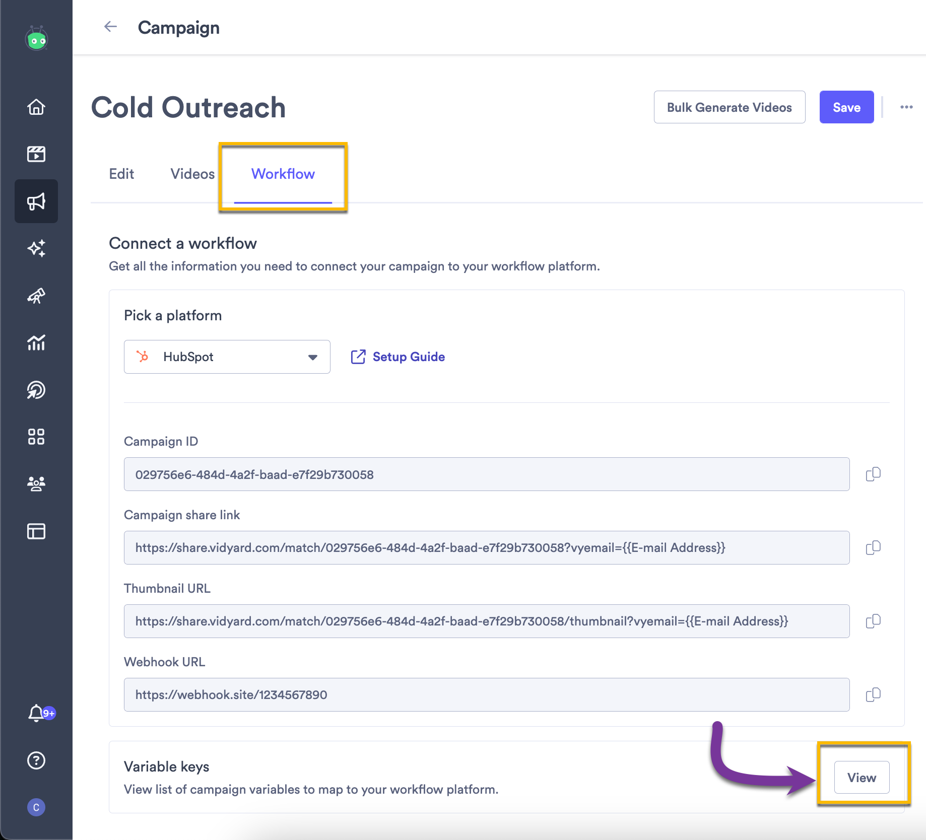Image resolution: width=926 pixels, height=840 pixels.
Task: Copy the Campaign ID value
Action: (873, 474)
